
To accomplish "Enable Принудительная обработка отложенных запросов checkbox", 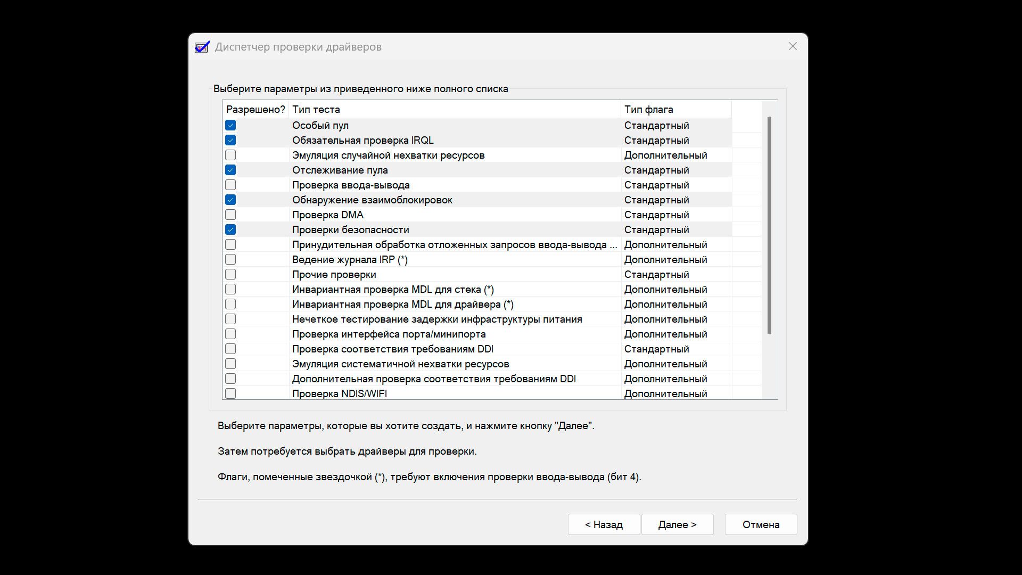I will (x=230, y=244).
